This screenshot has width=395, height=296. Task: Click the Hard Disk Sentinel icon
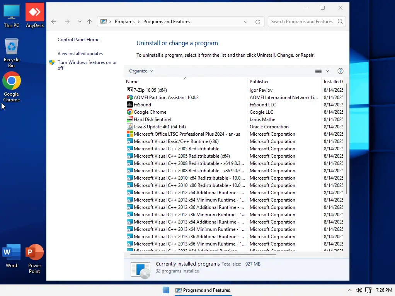(x=130, y=119)
